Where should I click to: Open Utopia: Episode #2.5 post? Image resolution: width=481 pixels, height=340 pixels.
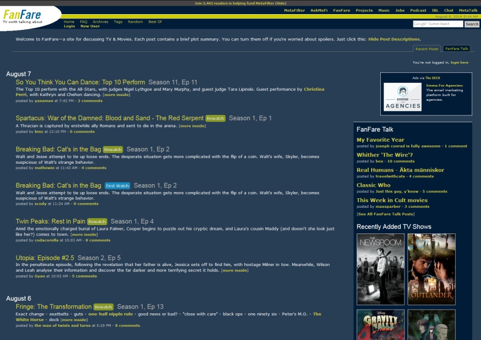point(45,258)
